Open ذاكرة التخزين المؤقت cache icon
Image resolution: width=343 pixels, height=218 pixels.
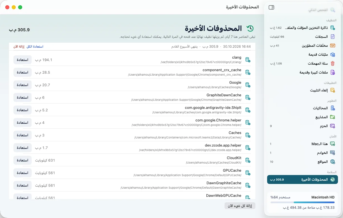(x=333, y=28)
